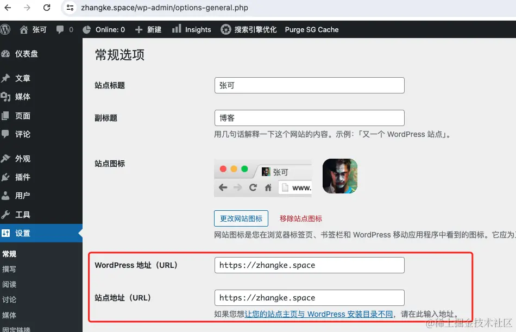The width and height of the screenshot is (516, 332).
Task: Open 阅读 settings submenu
Action: click(x=9, y=284)
